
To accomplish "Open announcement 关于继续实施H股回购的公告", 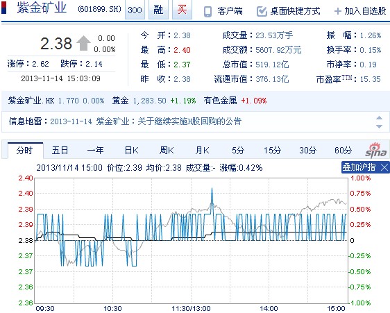I will 189,121.
